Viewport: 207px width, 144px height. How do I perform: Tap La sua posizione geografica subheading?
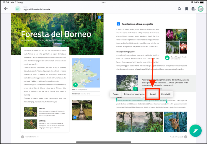(x=126, y=52)
